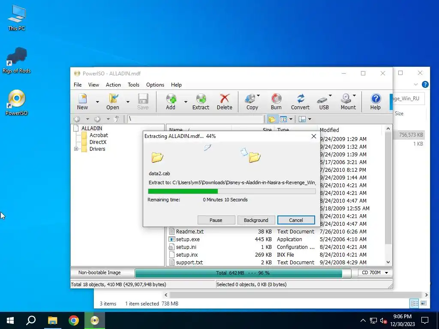The width and height of the screenshot is (439, 329).
Task: Send extraction to Background
Action: [x=256, y=220]
